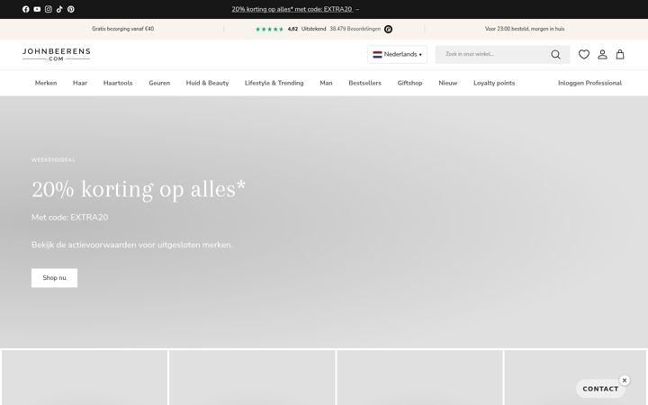This screenshot has height=405, width=648.
Task: Click Voor 23:00 besteld, morgen in huis
Action: [525, 29]
